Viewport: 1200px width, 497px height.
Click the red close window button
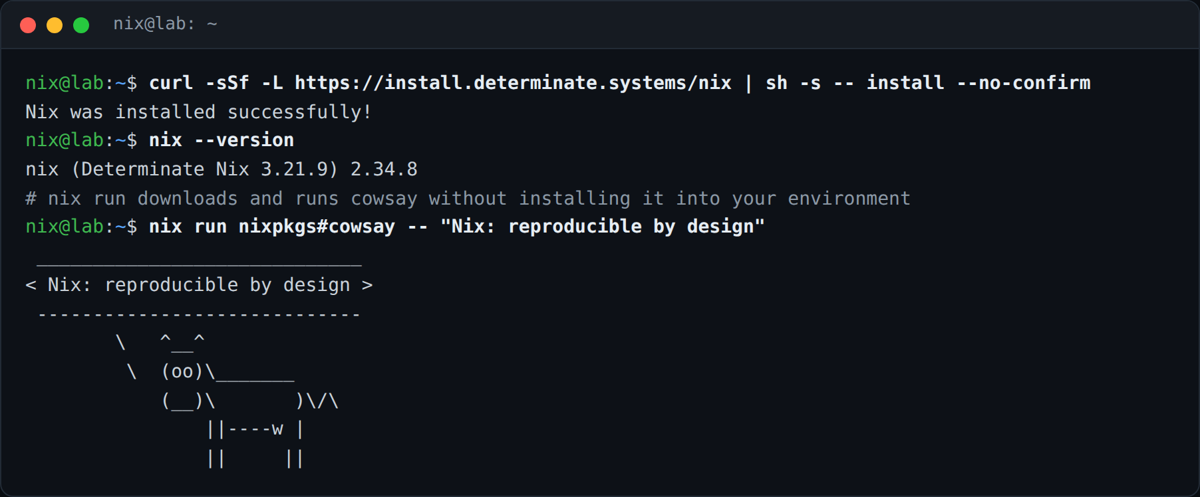(x=28, y=25)
